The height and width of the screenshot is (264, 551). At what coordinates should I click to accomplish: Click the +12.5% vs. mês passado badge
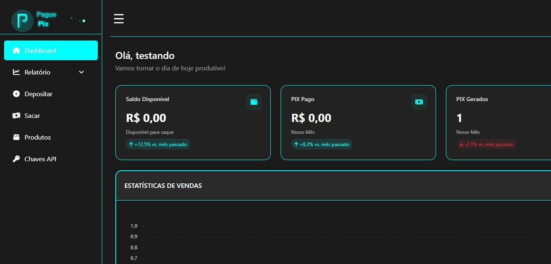tap(158, 144)
